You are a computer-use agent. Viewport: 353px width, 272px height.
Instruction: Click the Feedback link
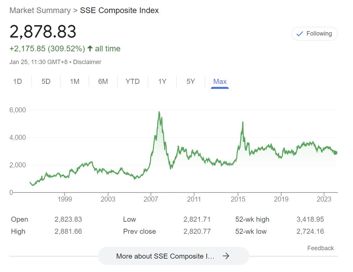tap(320, 248)
